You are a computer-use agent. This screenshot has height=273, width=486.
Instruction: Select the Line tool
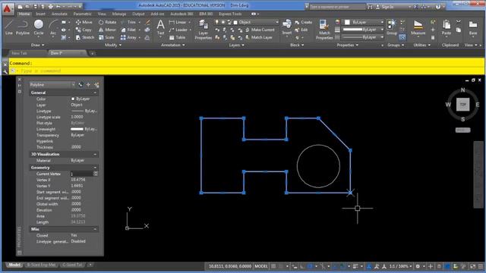(x=8, y=27)
